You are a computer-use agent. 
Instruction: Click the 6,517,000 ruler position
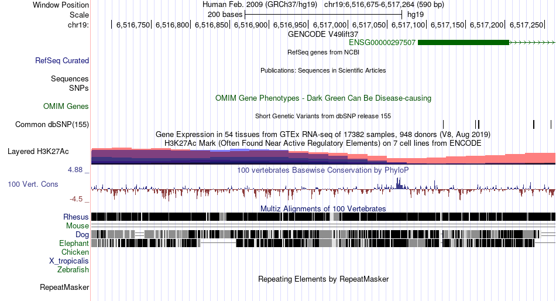[x=330, y=25]
